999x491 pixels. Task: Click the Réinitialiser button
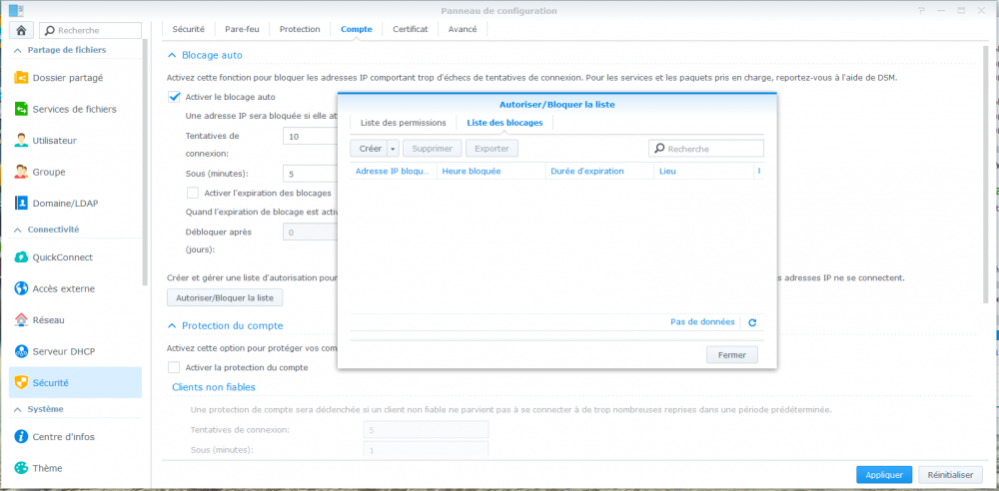951,475
